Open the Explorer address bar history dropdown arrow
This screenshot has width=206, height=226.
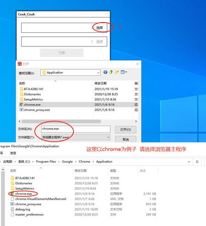[x=188, y=161]
